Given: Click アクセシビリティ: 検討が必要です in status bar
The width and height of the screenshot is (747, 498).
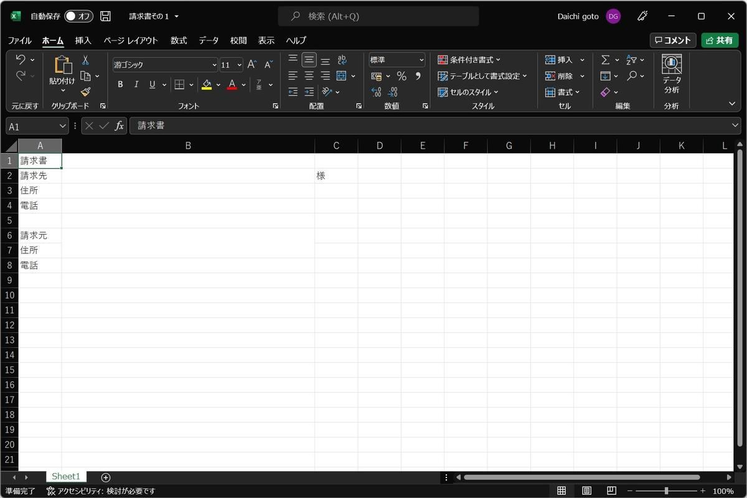Looking at the screenshot, I should (x=101, y=491).
